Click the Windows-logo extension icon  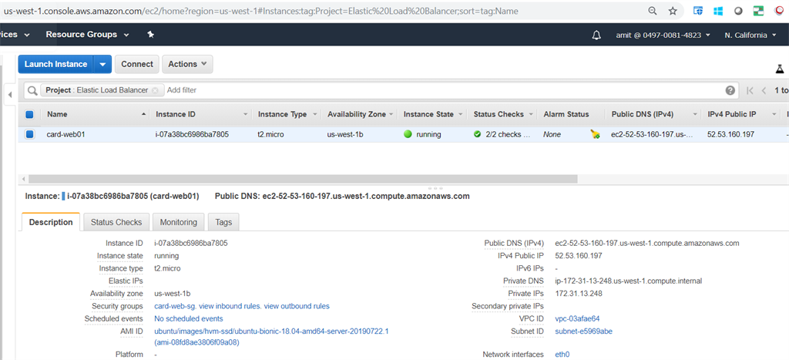(x=718, y=11)
